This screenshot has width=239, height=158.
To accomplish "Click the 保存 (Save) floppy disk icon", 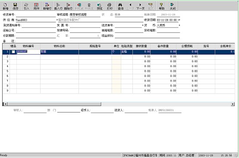I will click(x=15, y=6).
